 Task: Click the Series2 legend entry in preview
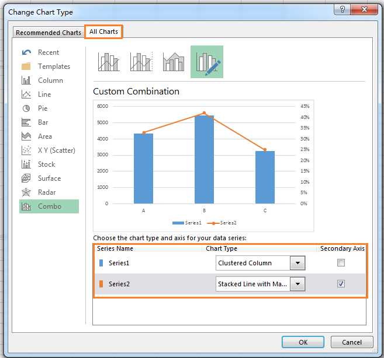point(222,223)
